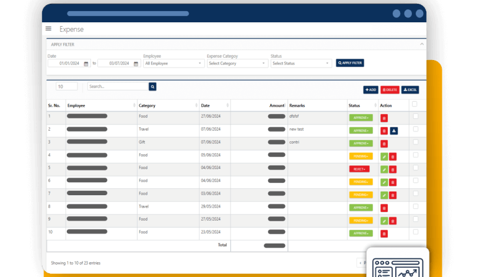The width and height of the screenshot is (477, 277).
Task: Open Approve status dropdown in row 8
Action: pyautogui.click(x=361, y=208)
